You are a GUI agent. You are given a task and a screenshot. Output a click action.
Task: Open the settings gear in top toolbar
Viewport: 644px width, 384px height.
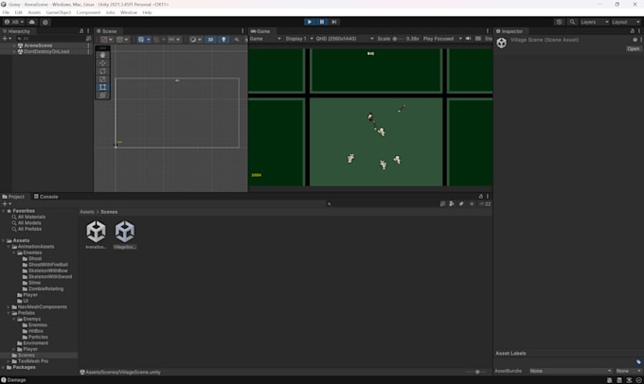[45, 22]
